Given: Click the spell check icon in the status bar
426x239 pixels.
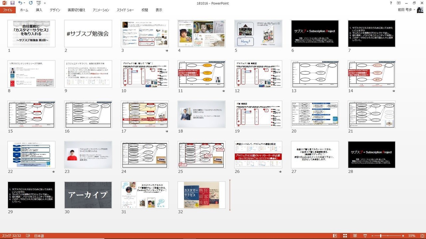Looking at the screenshot, I should pyautogui.click(x=28, y=236).
